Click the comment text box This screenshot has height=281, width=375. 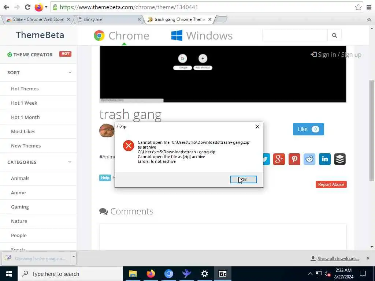pos(223,237)
